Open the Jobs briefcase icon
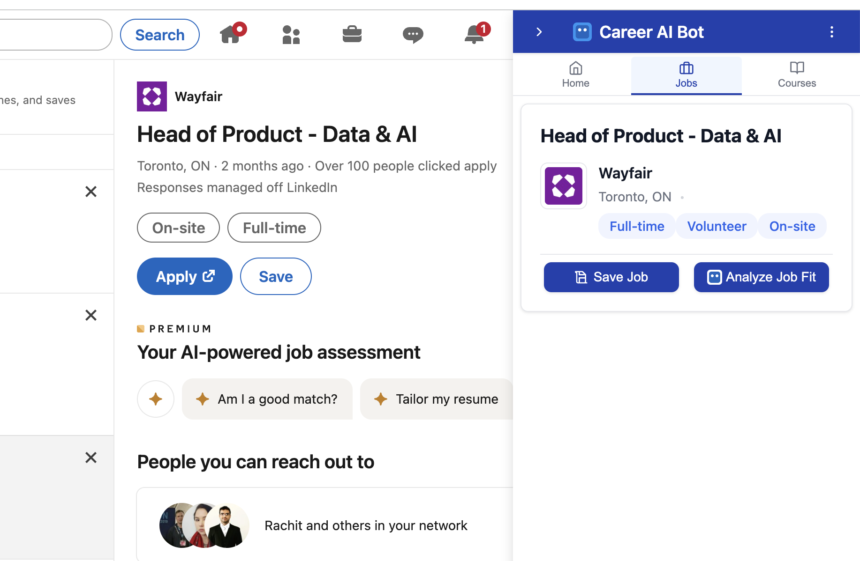860x561 pixels. 352,34
